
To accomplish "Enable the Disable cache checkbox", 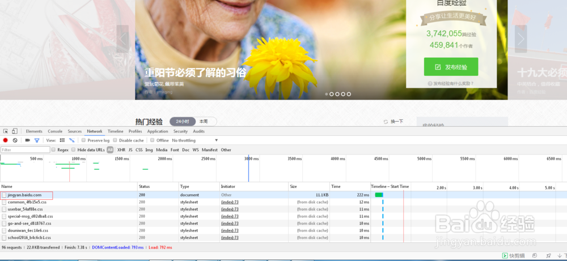I will point(115,140).
